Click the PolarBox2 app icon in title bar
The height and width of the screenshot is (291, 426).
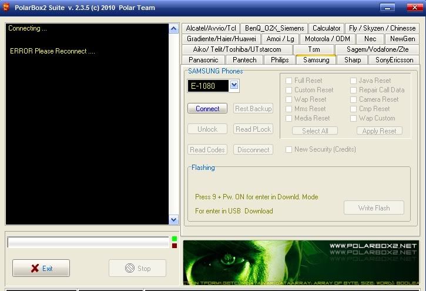(x=6, y=7)
